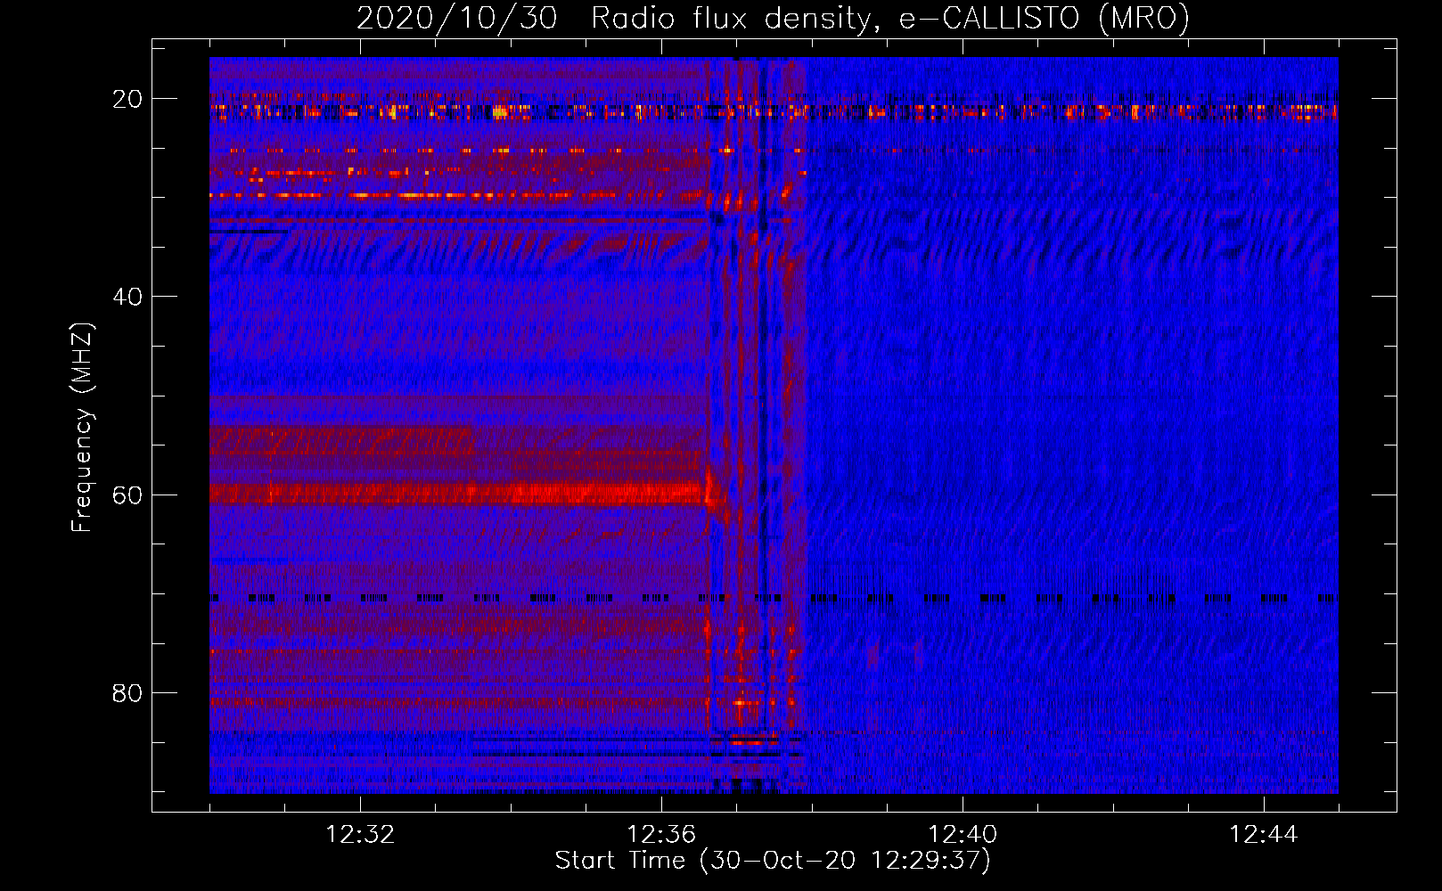
Task: Click the '12:36' time tick label
Action: tap(661, 835)
